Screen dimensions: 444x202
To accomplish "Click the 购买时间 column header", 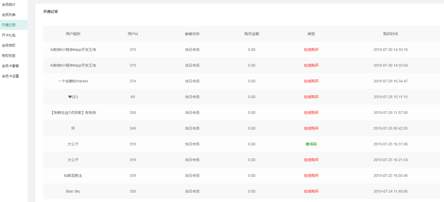I will (x=391, y=34).
